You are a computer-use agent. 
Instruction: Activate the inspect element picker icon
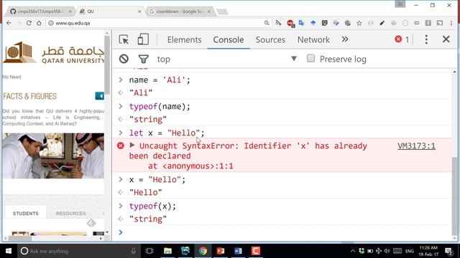(124, 39)
